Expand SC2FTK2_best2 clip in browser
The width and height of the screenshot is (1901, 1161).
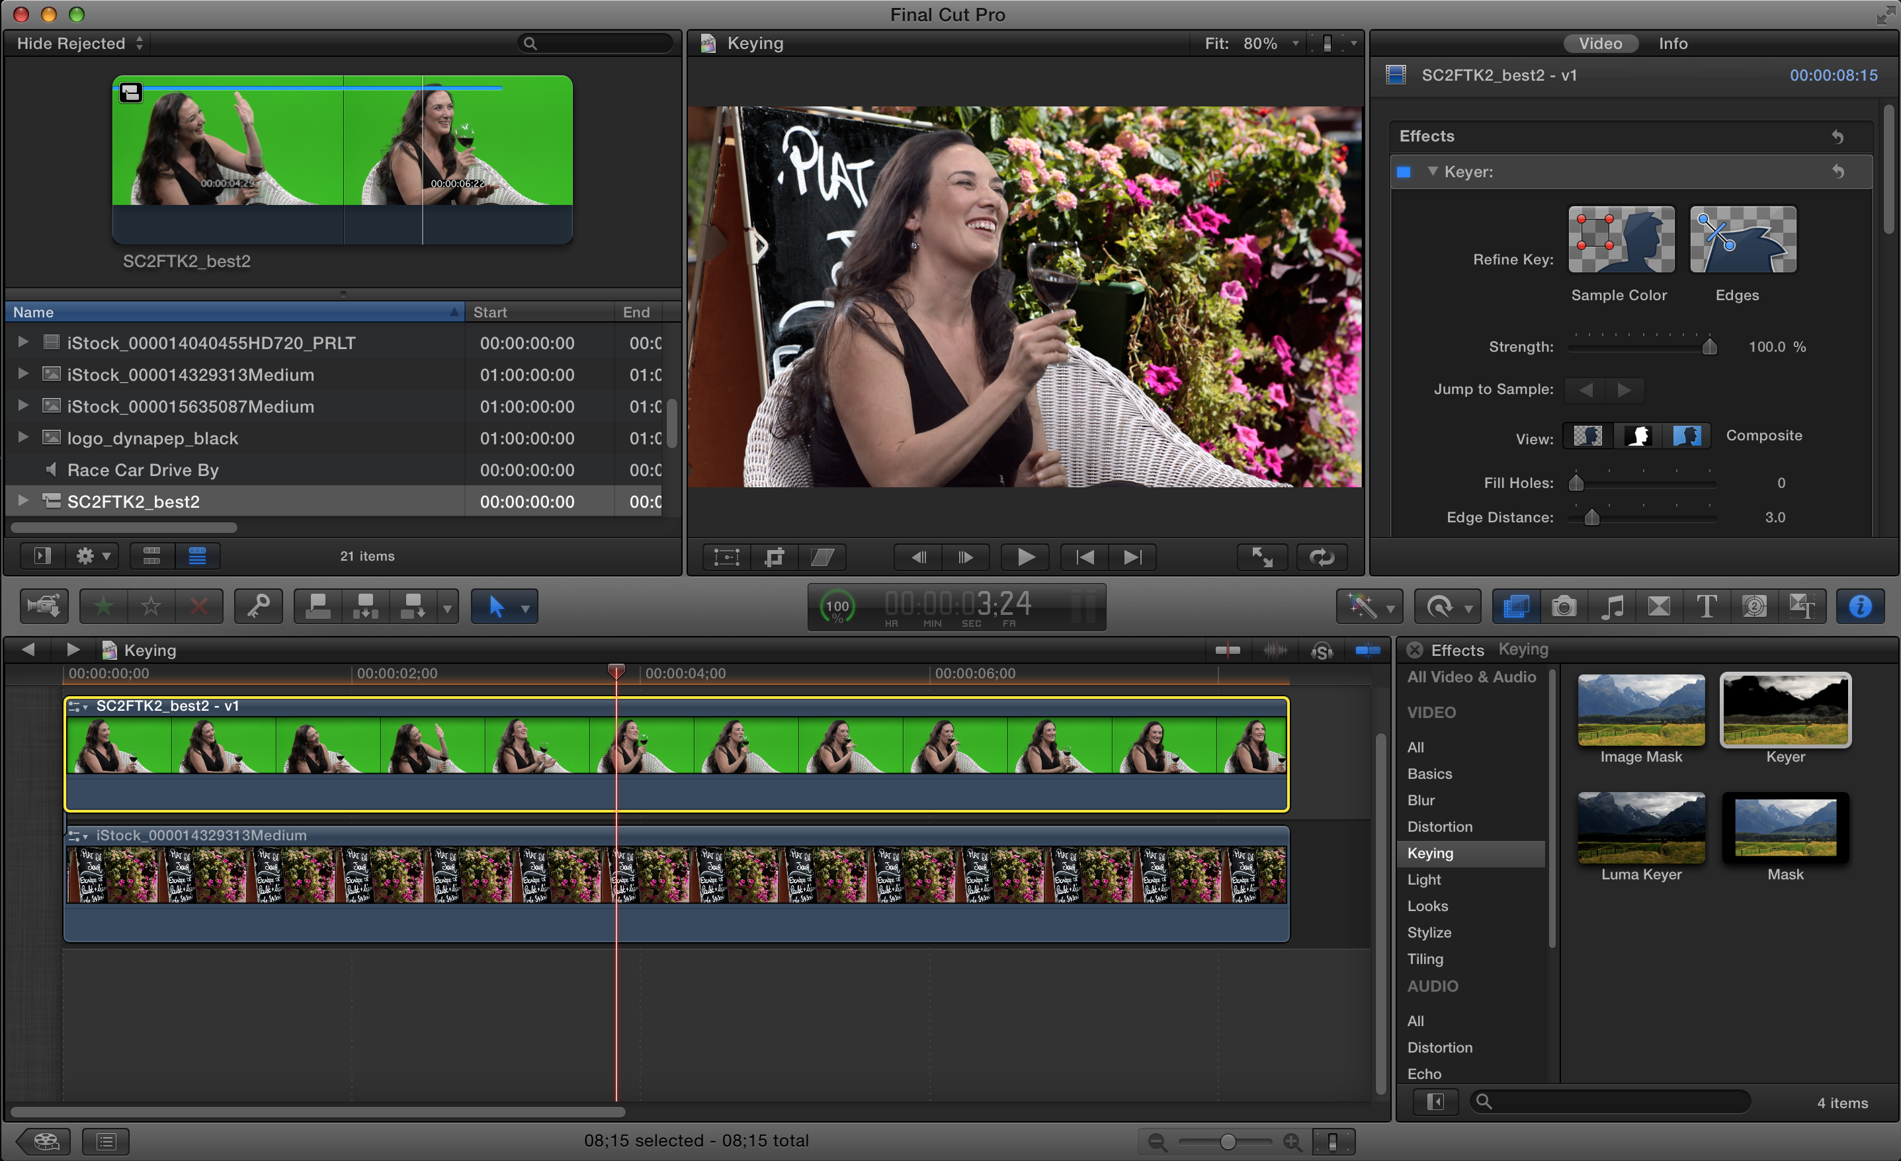pyautogui.click(x=21, y=501)
